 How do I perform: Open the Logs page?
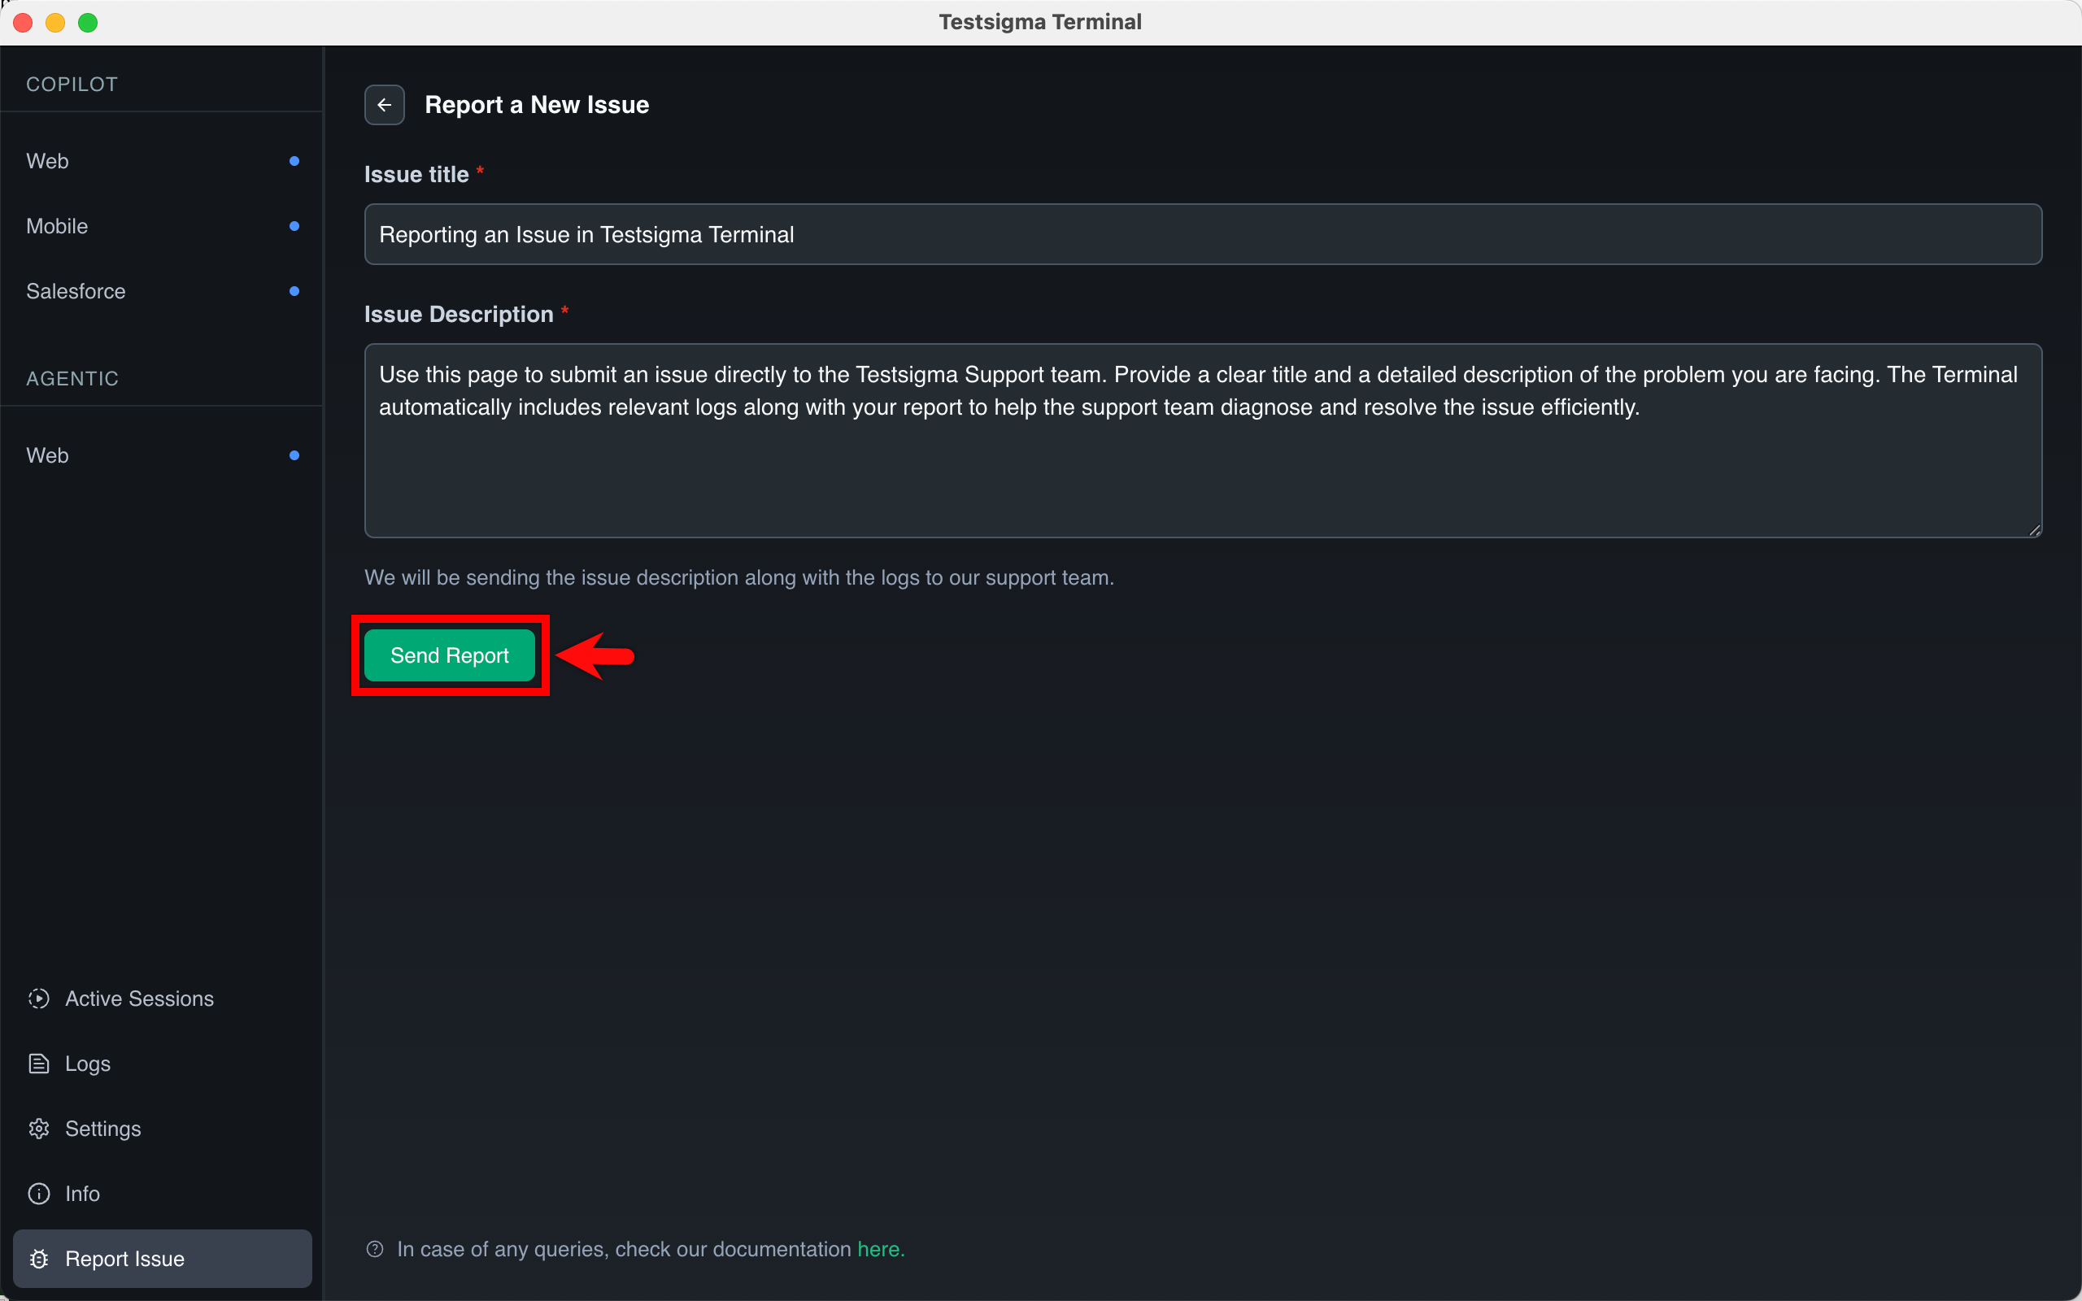88,1064
